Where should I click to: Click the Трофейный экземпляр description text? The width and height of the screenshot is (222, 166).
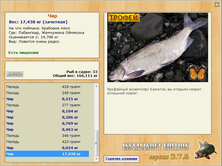pyautogui.click(x=154, y=91)
